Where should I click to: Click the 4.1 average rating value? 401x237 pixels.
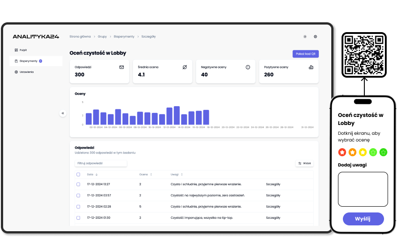point(141,75)
